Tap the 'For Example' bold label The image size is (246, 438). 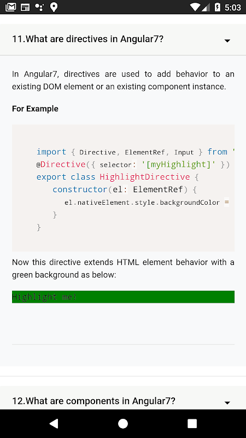35,108
